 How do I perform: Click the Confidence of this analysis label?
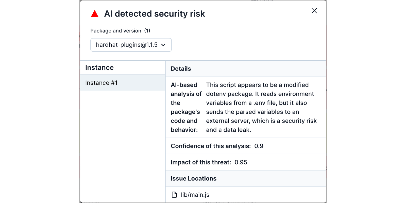tap(211, 146)
